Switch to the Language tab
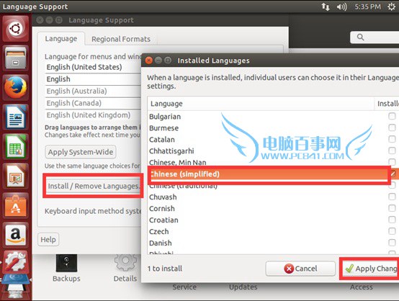Image resolution: width=399 pixels, height=301 pixels. 61,39
